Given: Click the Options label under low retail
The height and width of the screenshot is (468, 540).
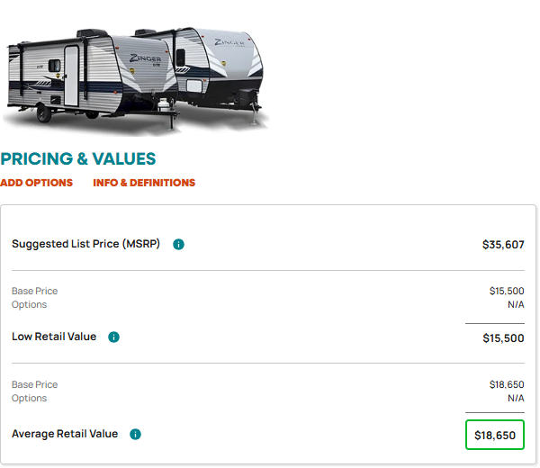Looking at the screenshot, I should pos(30,305).
